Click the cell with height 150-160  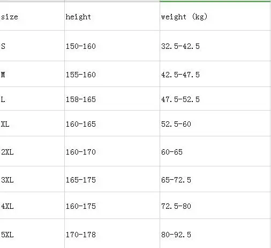click(112, 46)
